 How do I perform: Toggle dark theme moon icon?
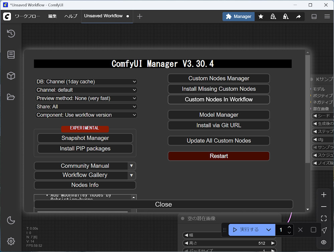11,220
